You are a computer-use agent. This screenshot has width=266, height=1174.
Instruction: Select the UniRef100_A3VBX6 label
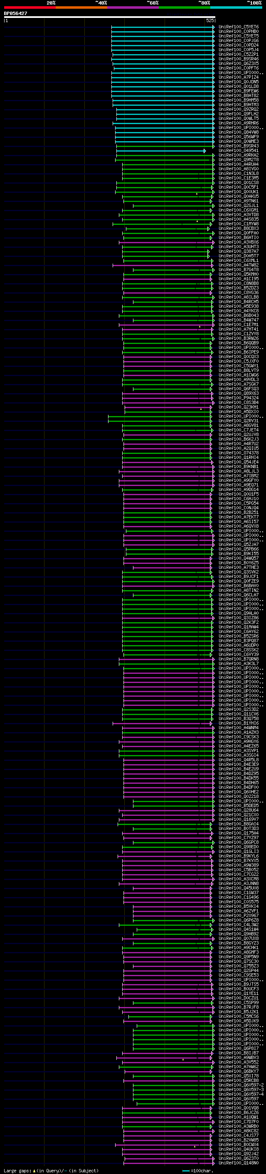239,242
